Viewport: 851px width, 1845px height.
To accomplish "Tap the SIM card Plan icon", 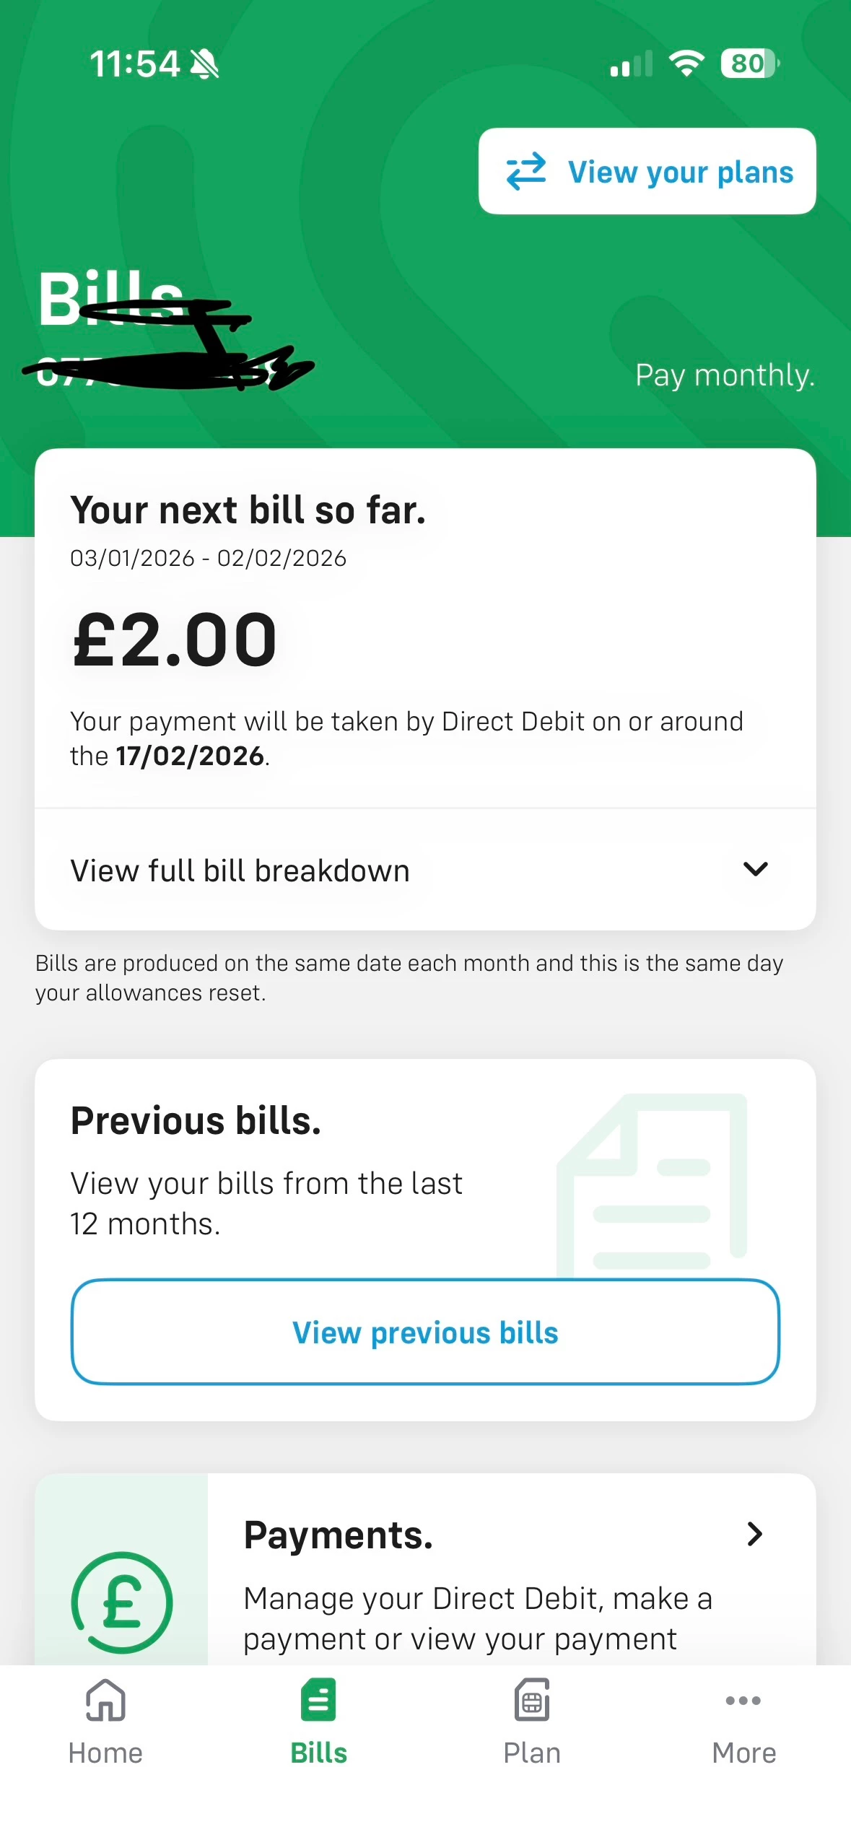I will [x=532, y=1700].
